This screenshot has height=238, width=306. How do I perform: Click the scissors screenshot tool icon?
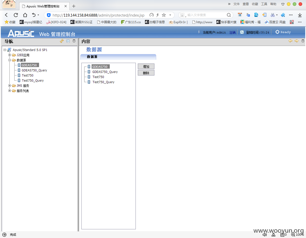[272, 15]
